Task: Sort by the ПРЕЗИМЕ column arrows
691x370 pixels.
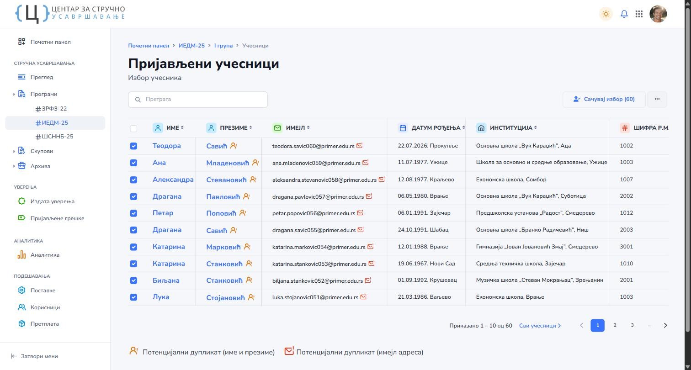Action: (251, 128)
